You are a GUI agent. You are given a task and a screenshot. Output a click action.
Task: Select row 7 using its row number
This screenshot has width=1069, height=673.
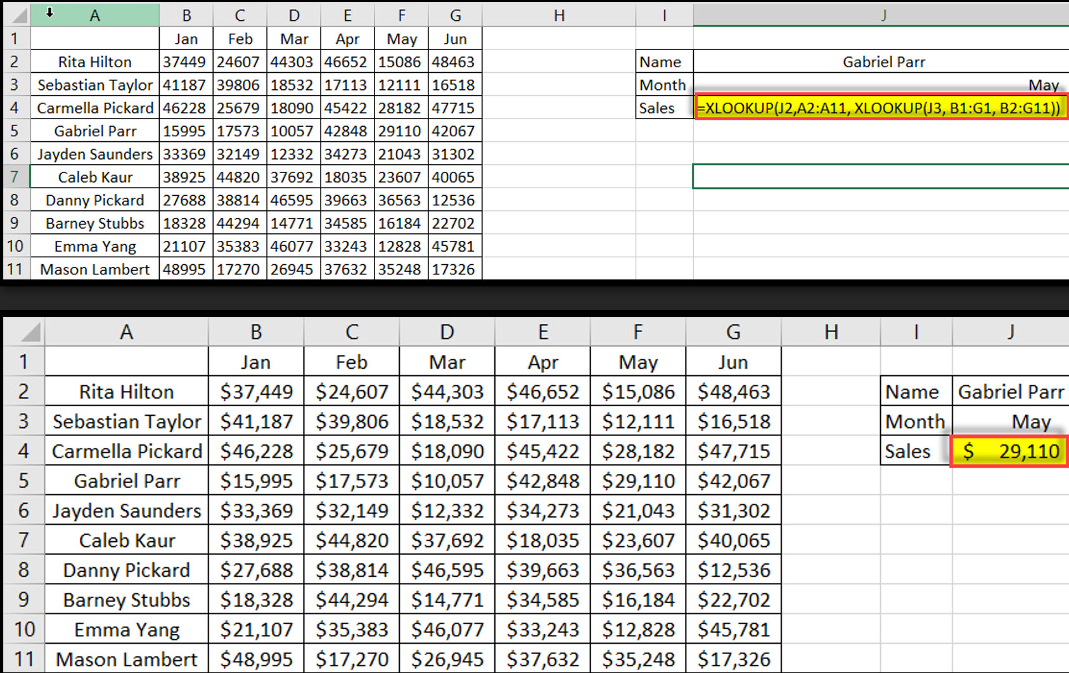15,177
